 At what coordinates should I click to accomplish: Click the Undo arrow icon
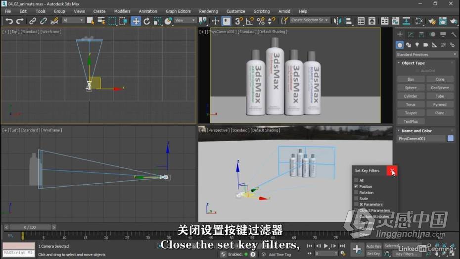(9, 21)
